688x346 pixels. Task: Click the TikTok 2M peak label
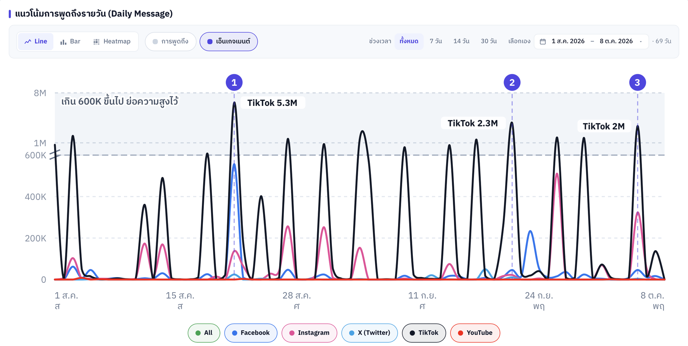point(604,126)
